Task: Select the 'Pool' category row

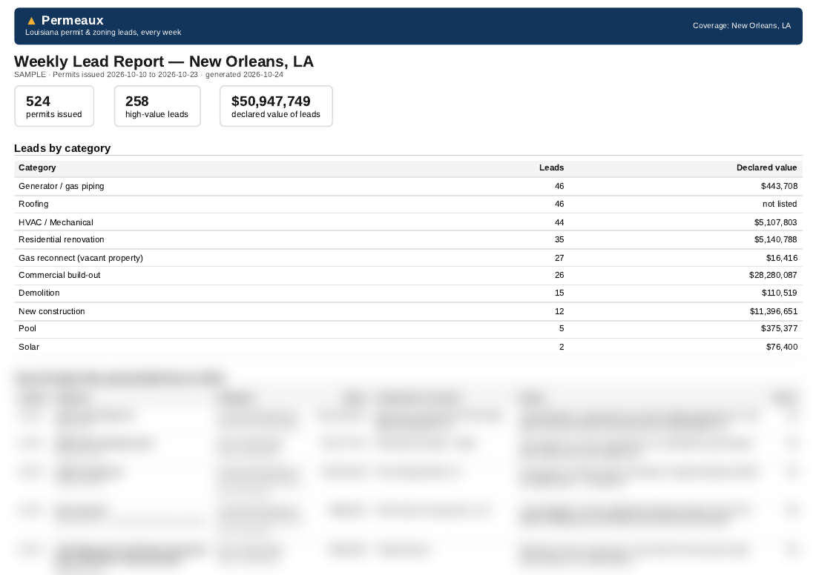Action: [x=408, y=329]
